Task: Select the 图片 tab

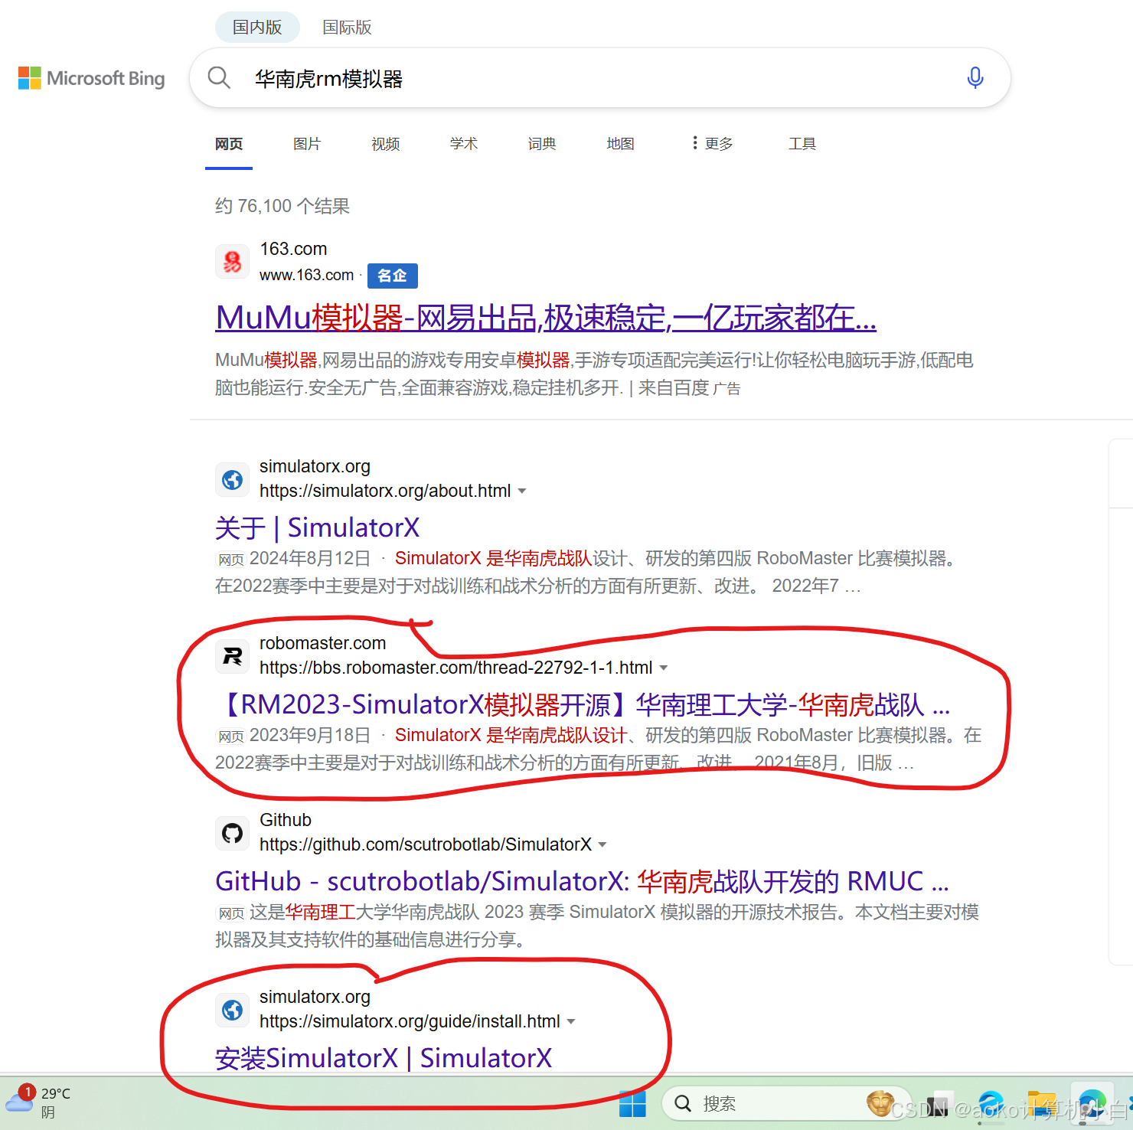Action: click(x=307, y=143)
